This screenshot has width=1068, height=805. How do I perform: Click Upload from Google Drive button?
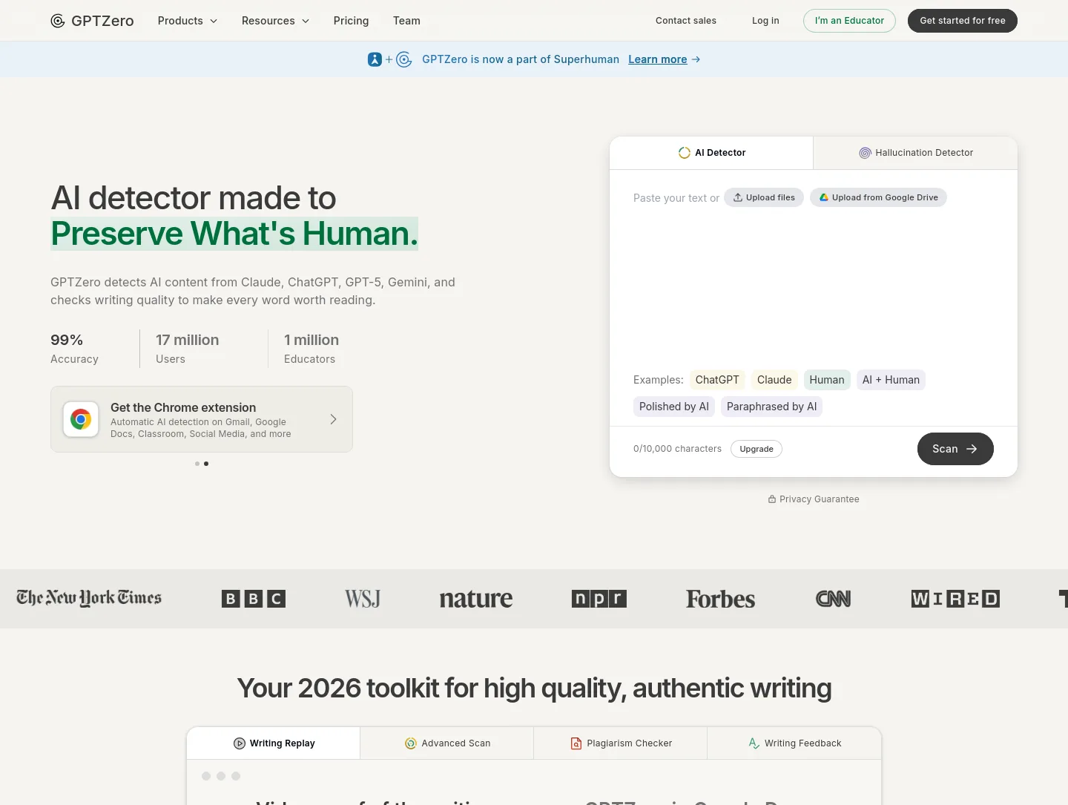point(878,197)
